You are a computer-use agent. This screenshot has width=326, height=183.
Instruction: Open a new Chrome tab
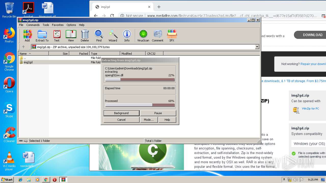pos(159,7)
